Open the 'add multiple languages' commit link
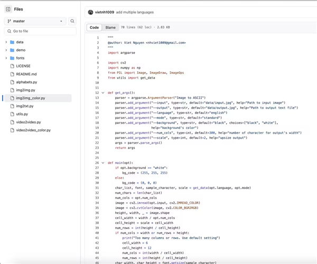 (x=135, y=12)
